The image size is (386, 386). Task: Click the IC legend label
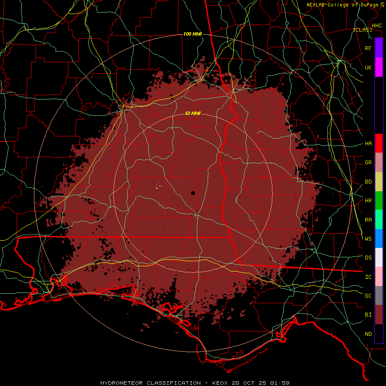(368, 277)
